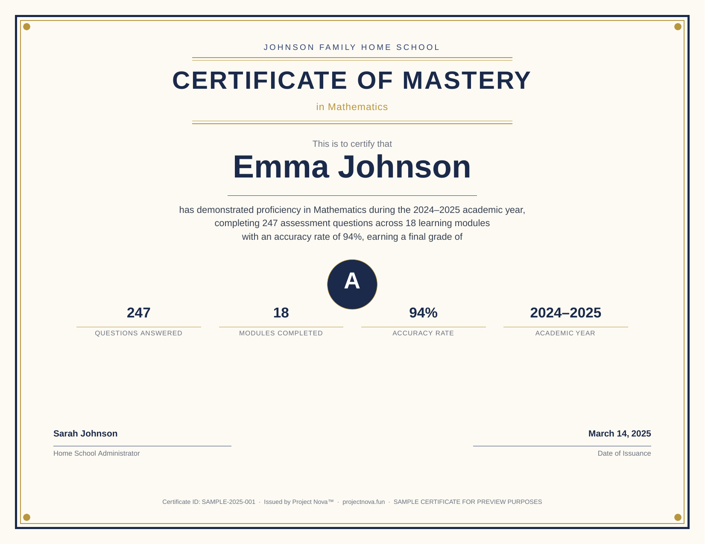The height and width of the screenshot is (544, 705).
Task: Click the Sarah Johnson signature line
Action: click(x=85, y=433)
